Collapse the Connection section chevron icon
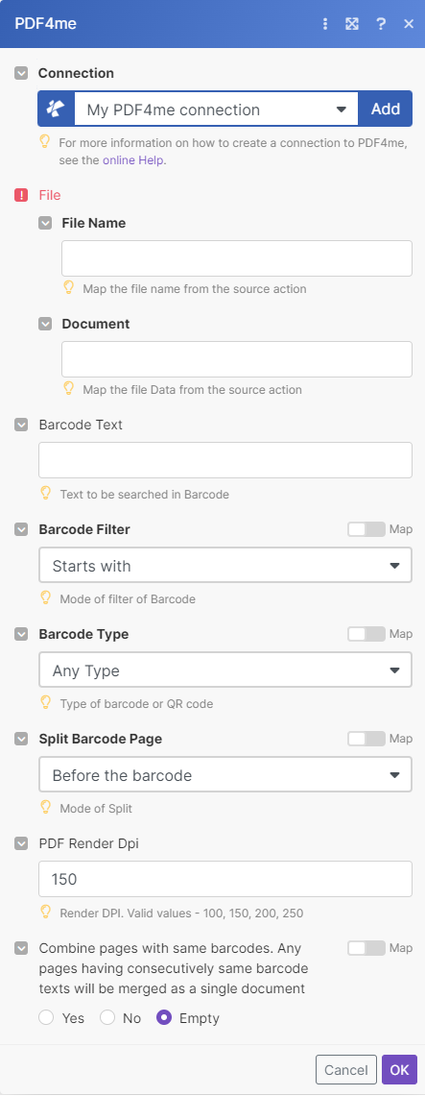The image size is (425, 1096). [21, 73]
